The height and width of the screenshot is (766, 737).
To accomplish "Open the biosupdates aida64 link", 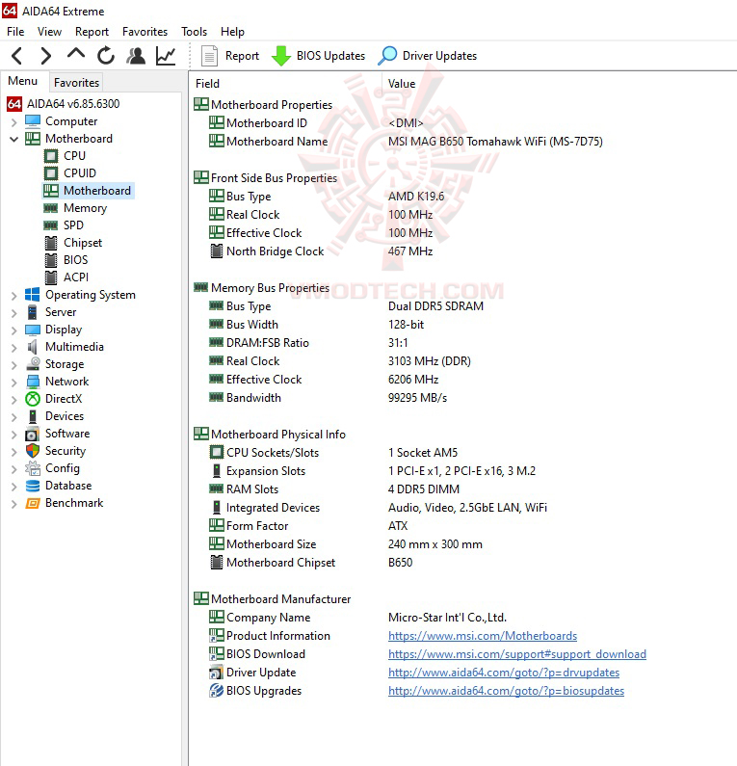I will click(506, 691).
